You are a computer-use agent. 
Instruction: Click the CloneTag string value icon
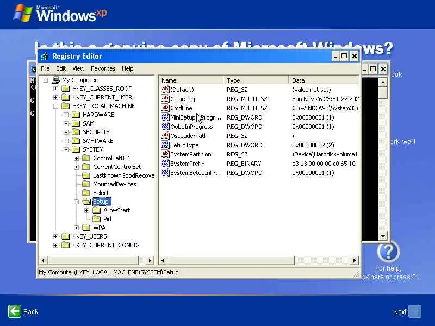coord(165,98)
